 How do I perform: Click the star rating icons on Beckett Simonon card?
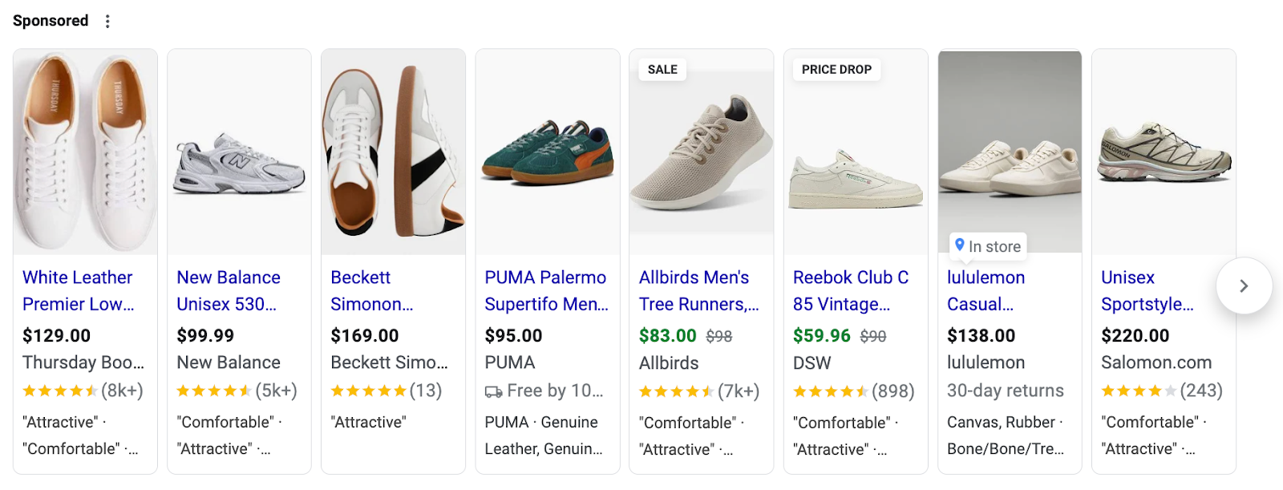point(367,391)
